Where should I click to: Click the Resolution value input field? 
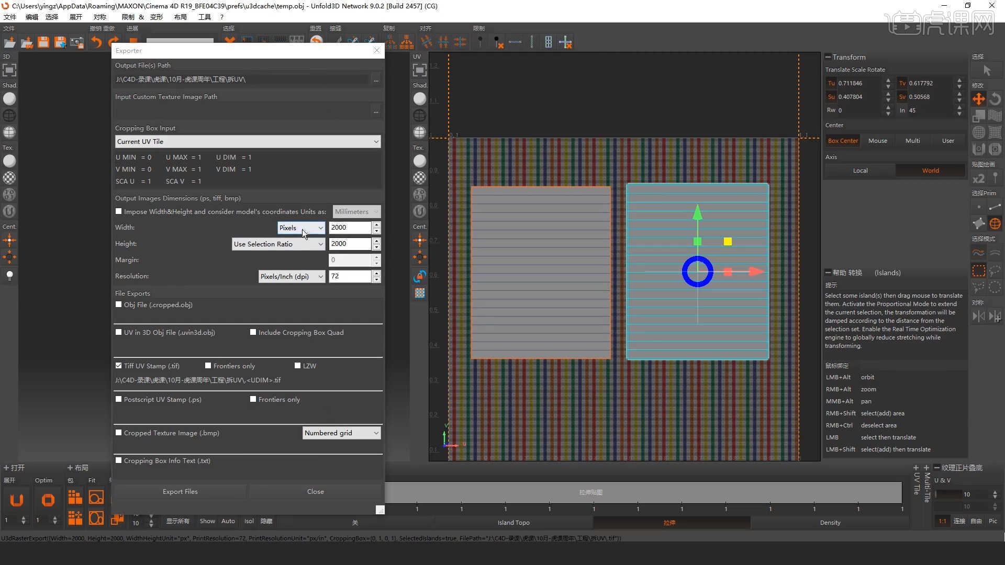[350, 276]
